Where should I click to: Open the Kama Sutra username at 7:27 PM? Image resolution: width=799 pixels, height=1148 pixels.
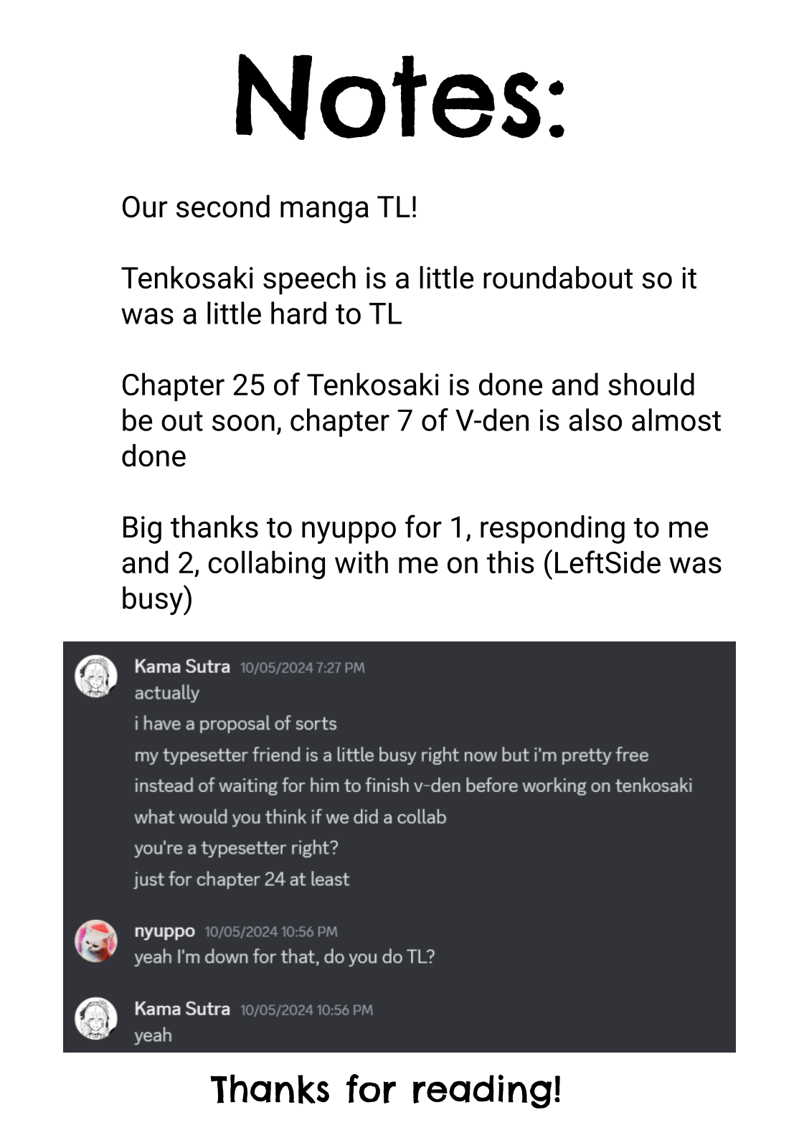[182, 667]
